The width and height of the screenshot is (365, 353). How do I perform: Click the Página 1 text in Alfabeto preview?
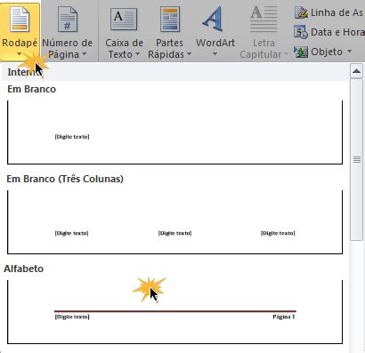click(x=284, y=317)
